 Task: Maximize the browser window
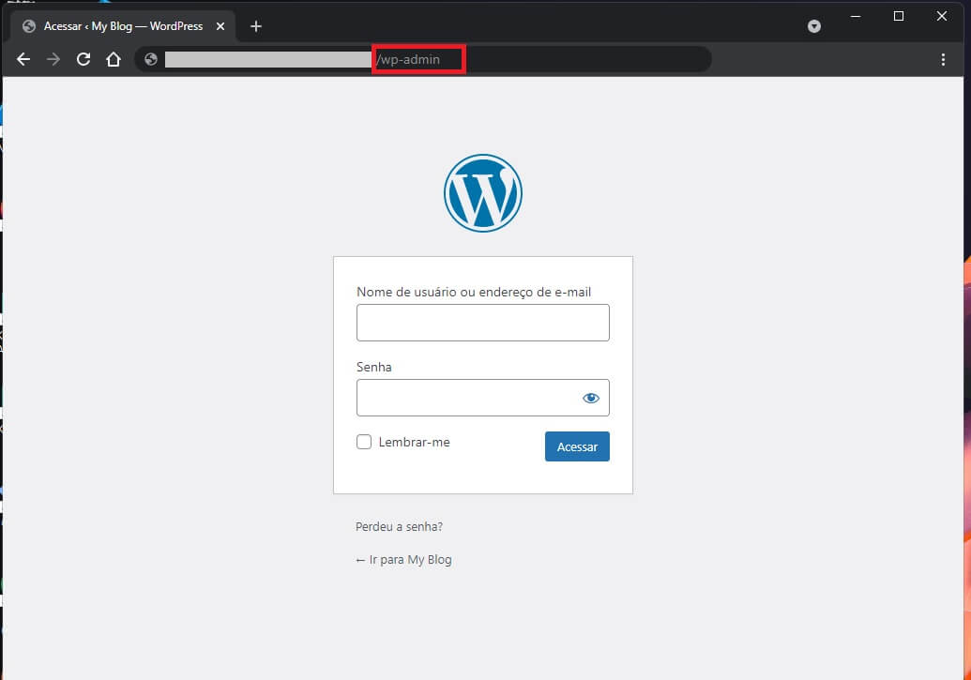click(899, 17)
